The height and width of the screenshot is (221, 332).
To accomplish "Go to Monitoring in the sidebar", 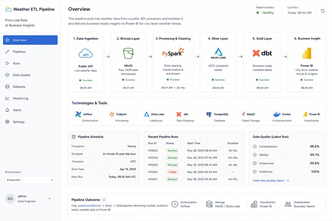I will point(30,98).
